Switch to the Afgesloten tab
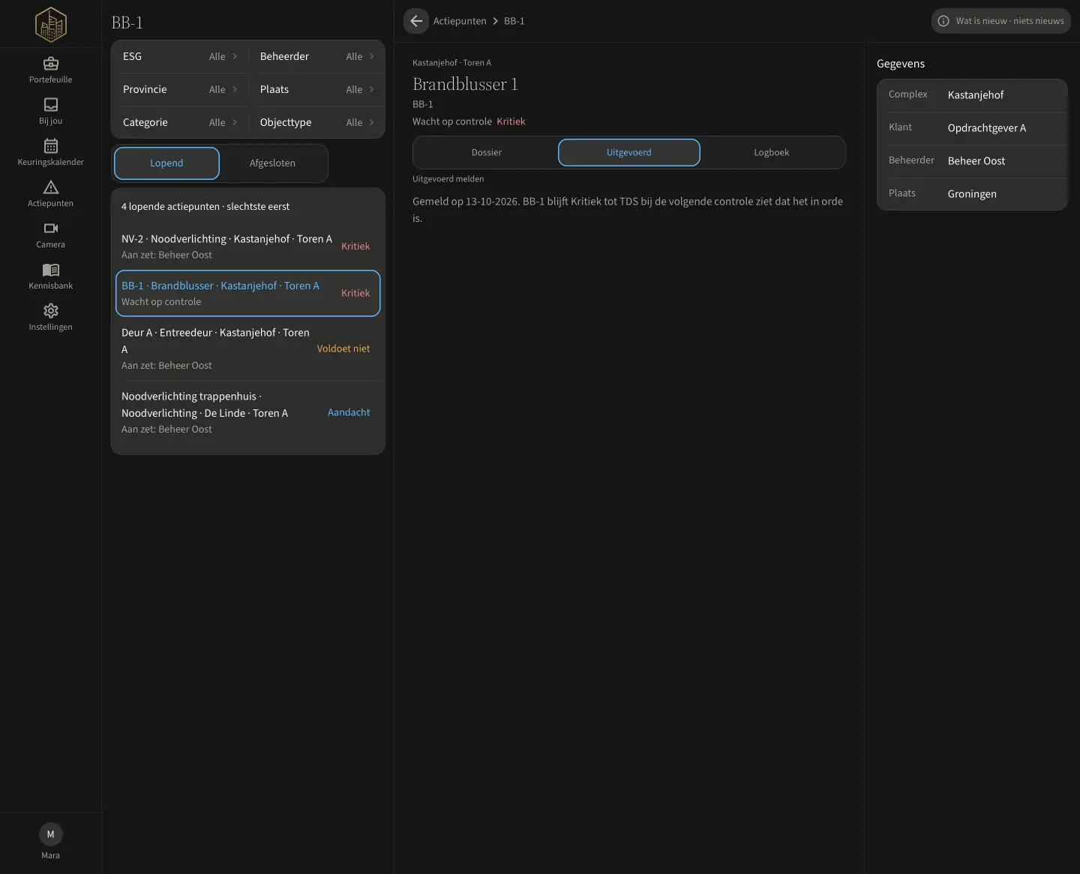Screen dimensions: 1080x874 point(272,163)
